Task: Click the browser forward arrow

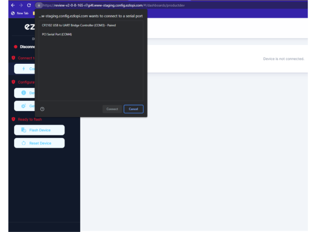Action: (x=21, y=5)
